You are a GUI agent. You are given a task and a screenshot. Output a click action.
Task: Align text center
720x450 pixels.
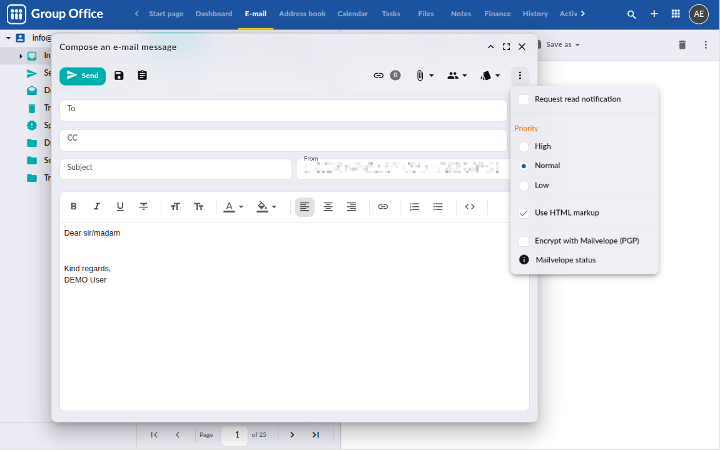click(x=328, y=207)
